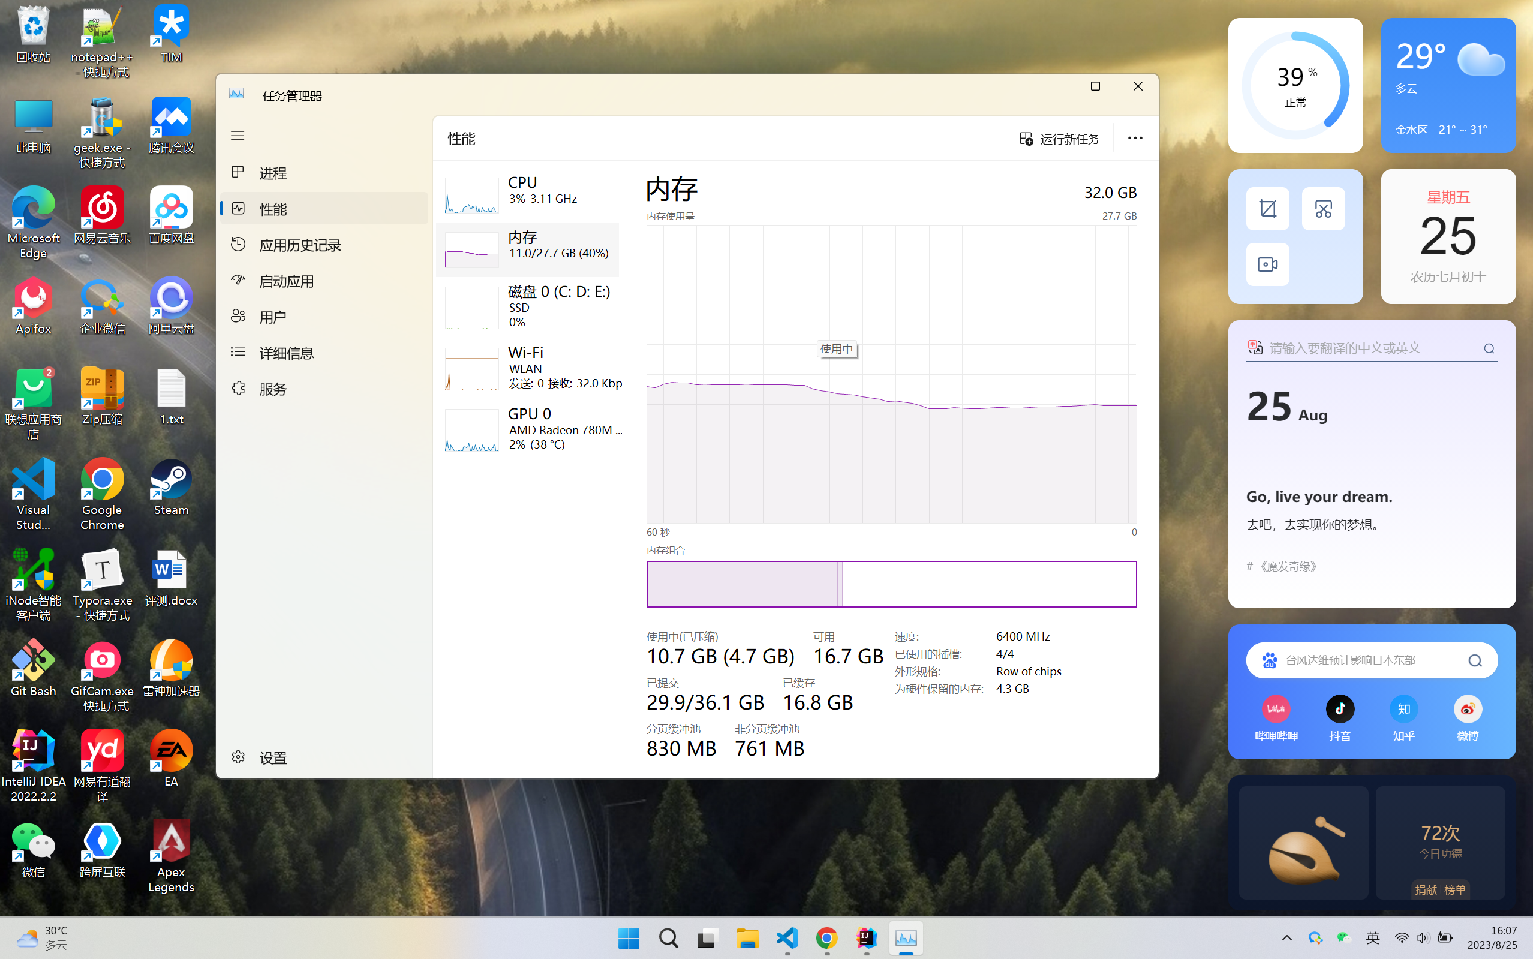
Task: Open the 服务 (Services) page
Action: pyautogui.click(x=324, y=389)
